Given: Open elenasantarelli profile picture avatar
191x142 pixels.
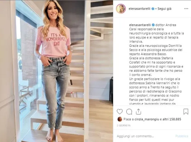Looking at the screenshot, I should 121,9.
